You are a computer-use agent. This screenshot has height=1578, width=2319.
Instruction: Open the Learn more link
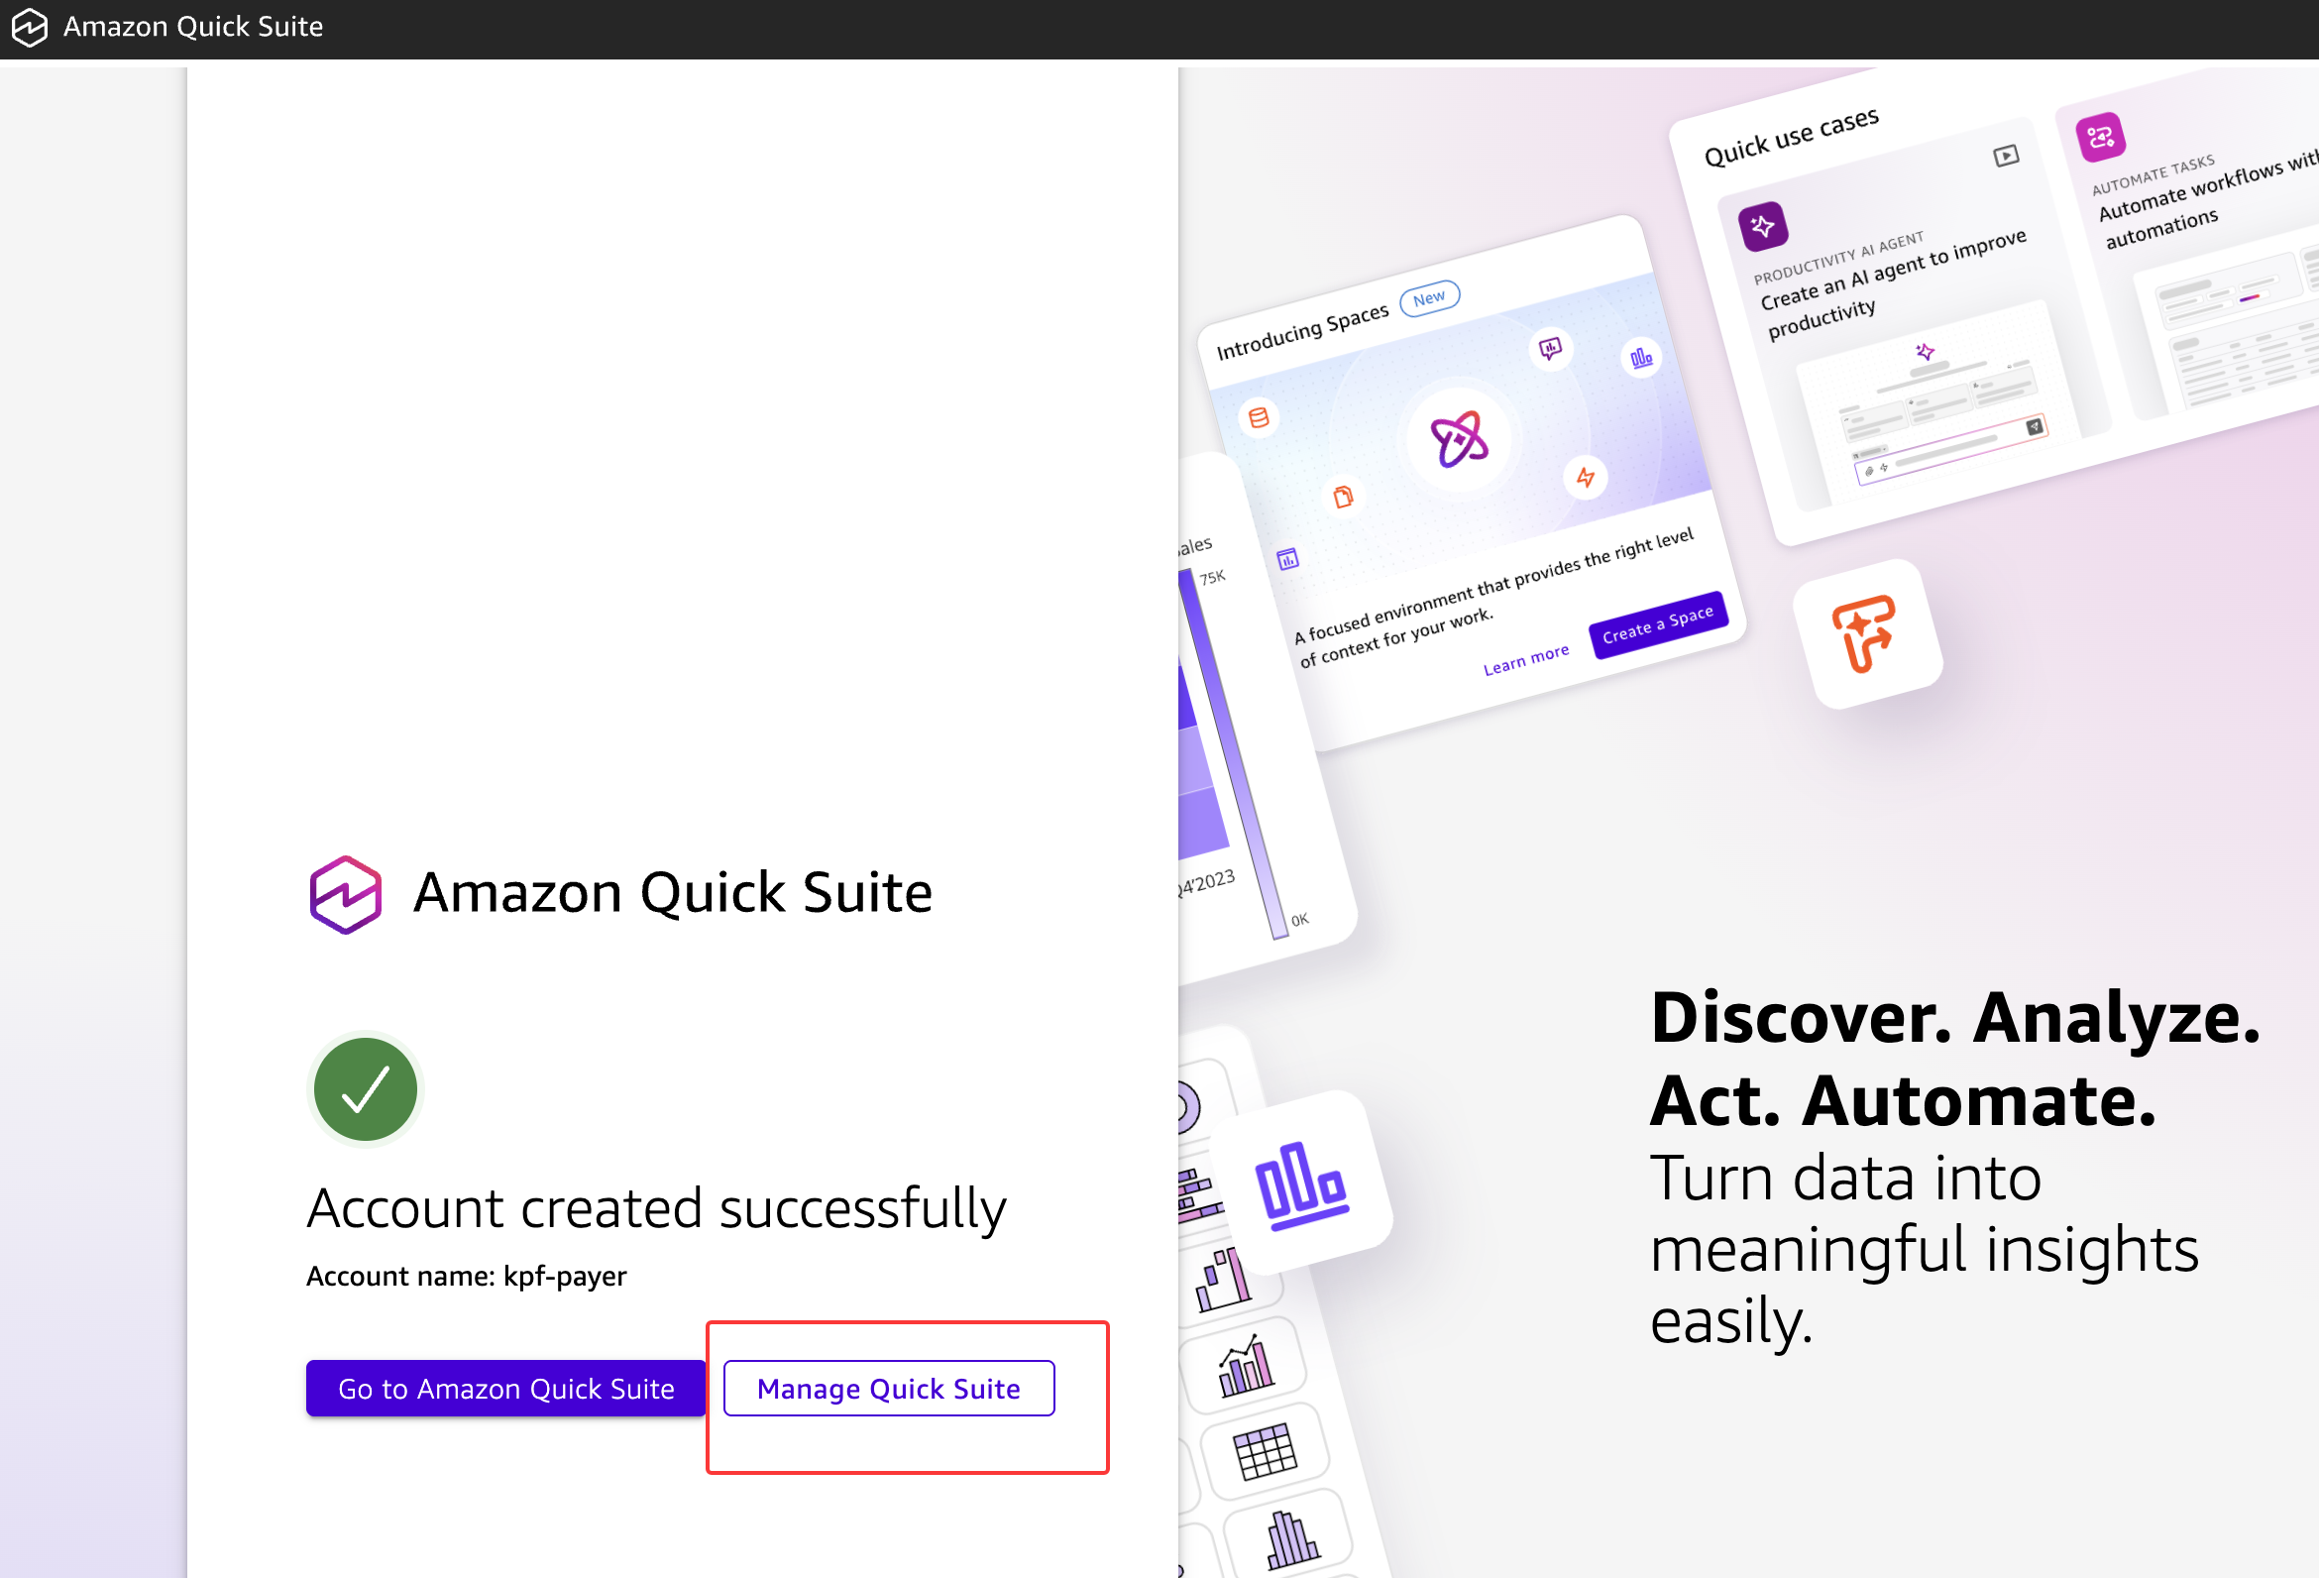coord(1526,660)
